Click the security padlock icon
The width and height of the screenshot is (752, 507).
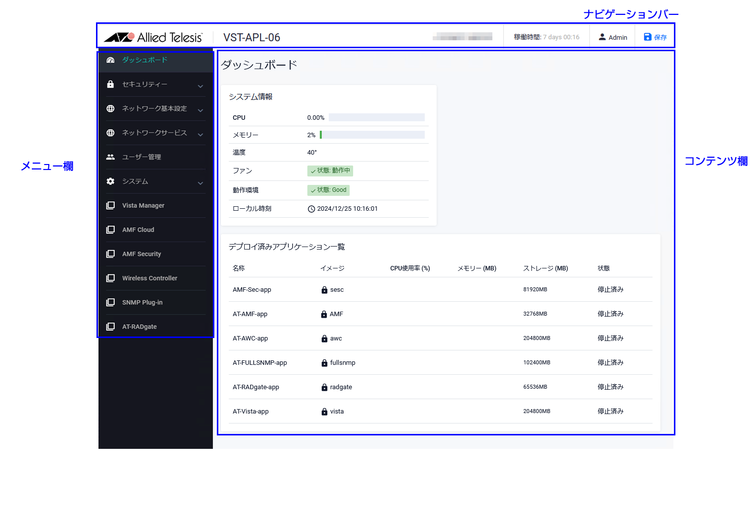(x=110, y=84)
